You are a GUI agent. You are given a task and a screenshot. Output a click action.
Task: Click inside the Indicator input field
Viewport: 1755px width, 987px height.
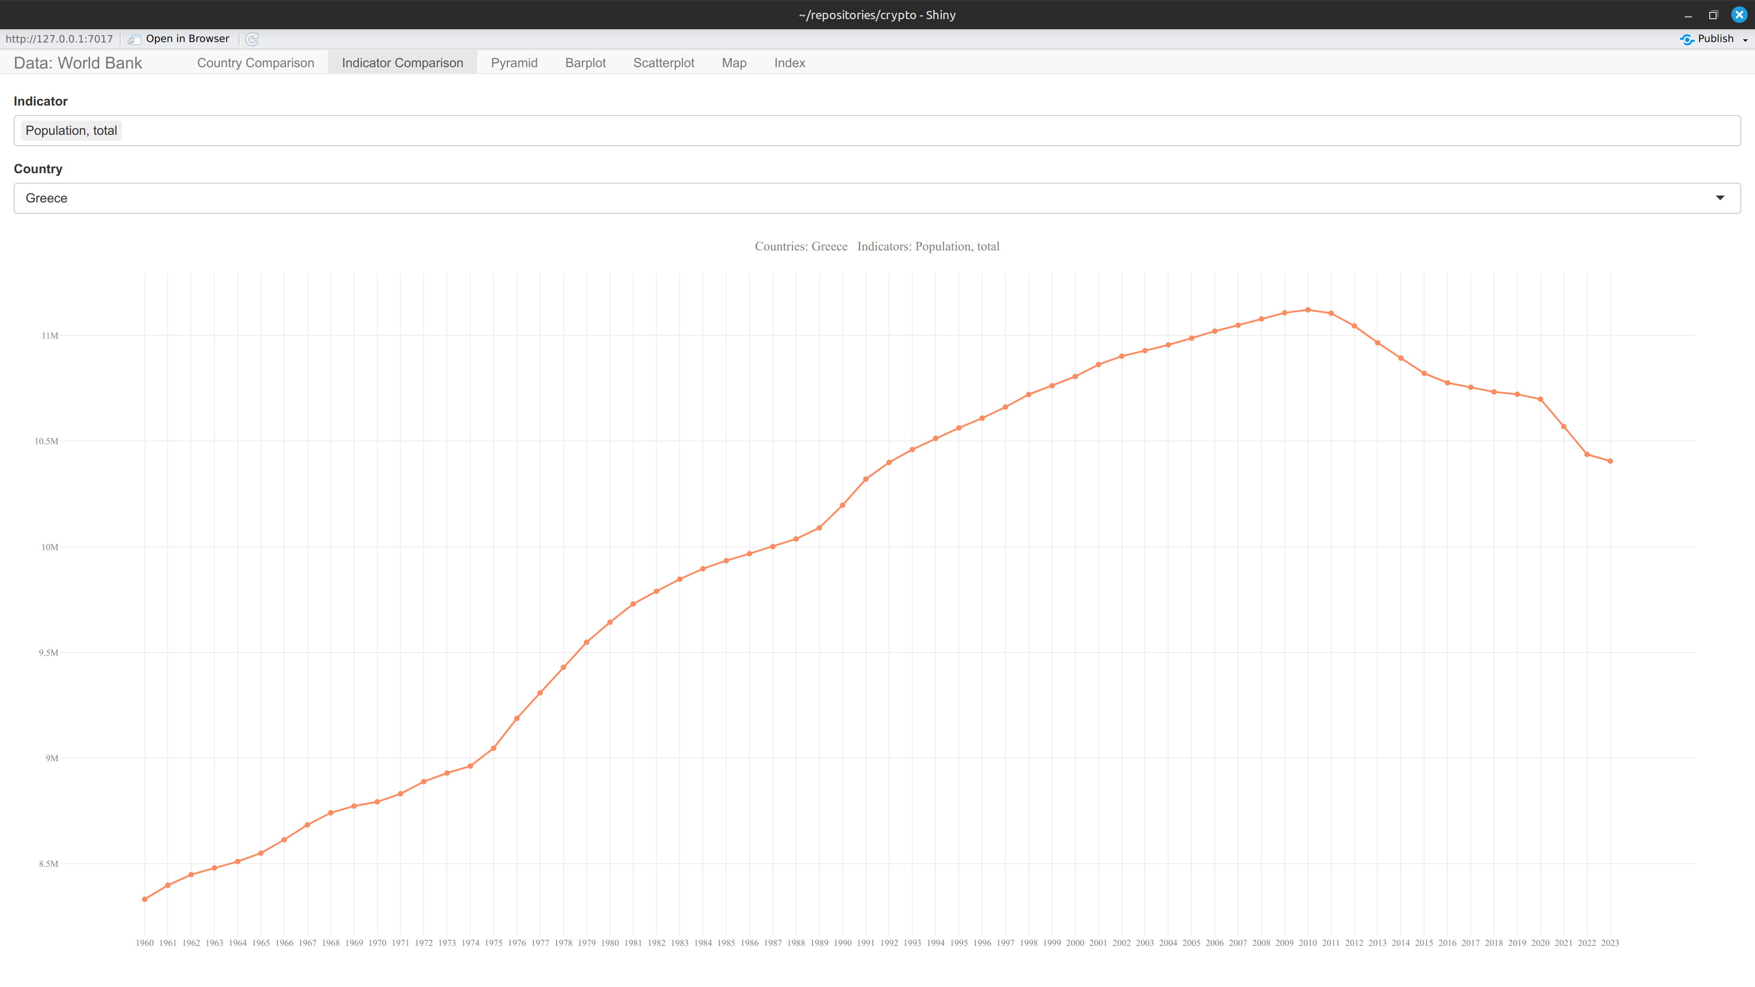point(877,131)
